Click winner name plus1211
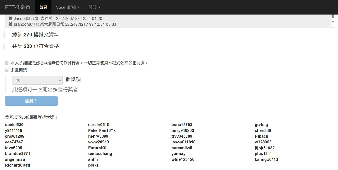The width and height of the screenshot is (338, 170). 263,154
